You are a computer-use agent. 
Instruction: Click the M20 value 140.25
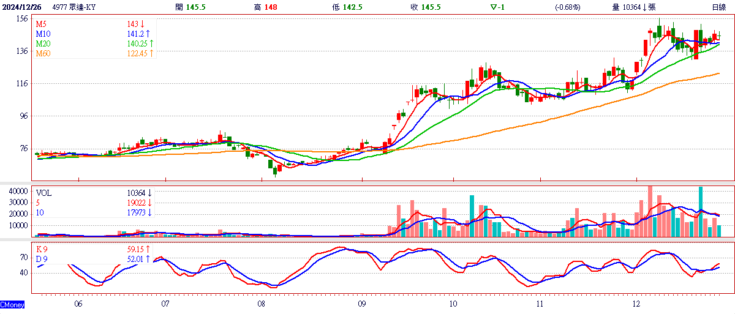coord(138,43)
